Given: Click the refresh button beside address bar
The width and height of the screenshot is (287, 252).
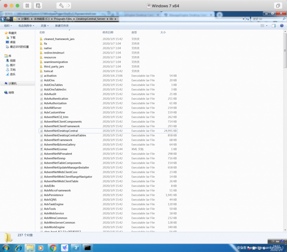Looking at the screenshot, I should (x=247, y=19).
